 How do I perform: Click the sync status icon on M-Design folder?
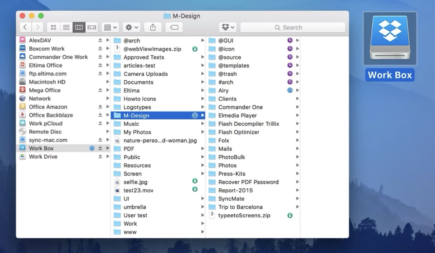195,115
